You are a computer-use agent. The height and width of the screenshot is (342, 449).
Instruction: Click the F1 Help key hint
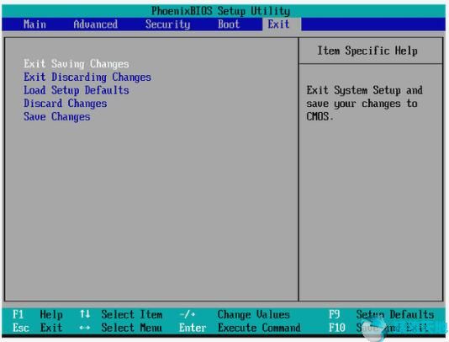[38, 314]
